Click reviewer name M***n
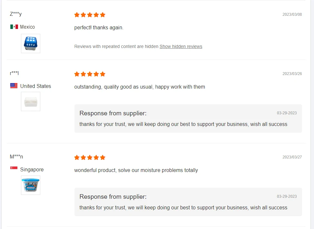Image resolution: width=314 pixels, height=229 pixels. click(x=16, y=157)
